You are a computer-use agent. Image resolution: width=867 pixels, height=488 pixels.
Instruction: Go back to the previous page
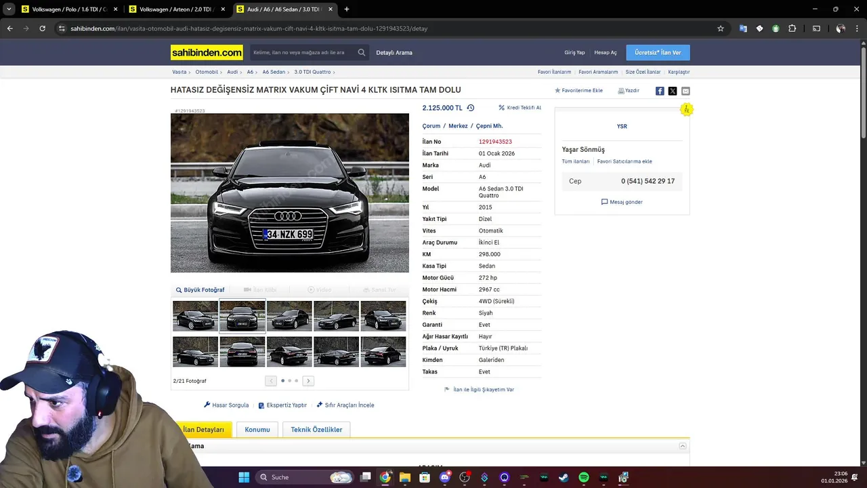click(x=9, y=28)
